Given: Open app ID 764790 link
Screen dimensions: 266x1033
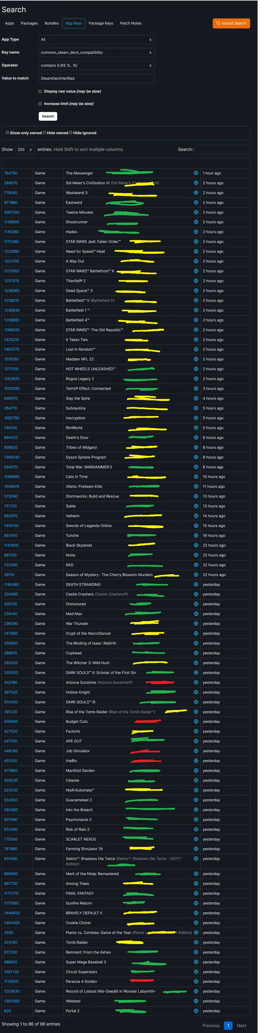Looking at the screenshot, I should pos(11,173).
